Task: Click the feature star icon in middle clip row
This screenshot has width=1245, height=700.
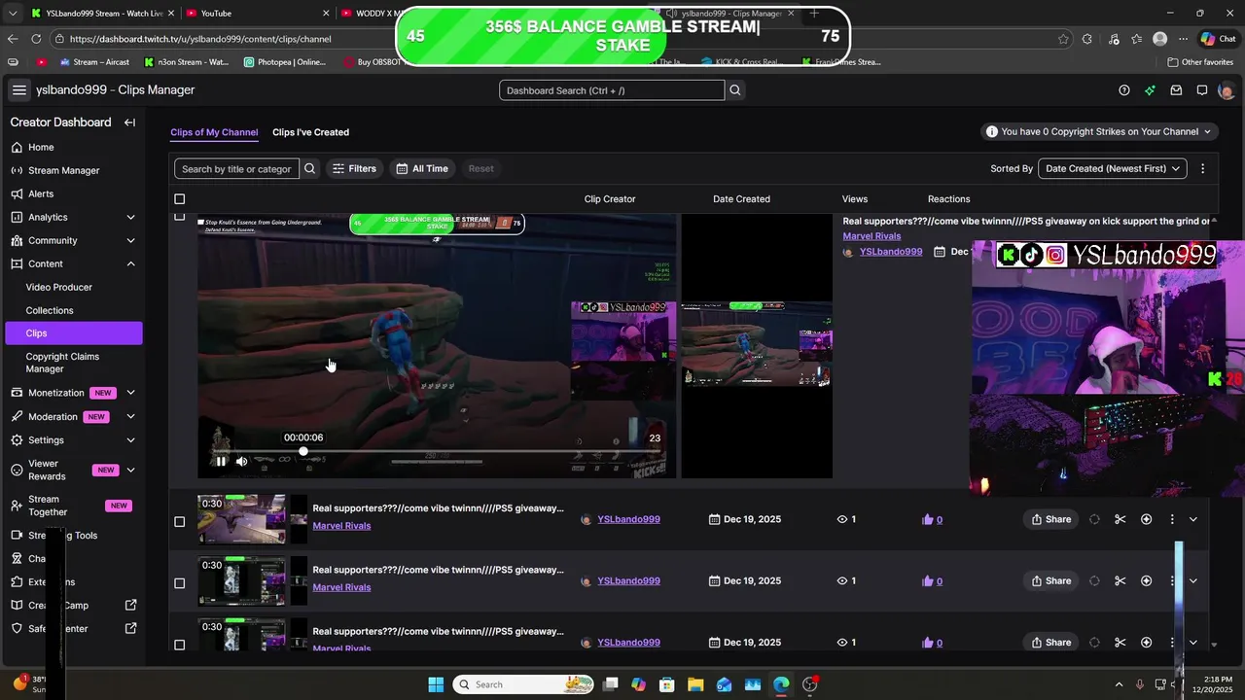Action: 1147,581
